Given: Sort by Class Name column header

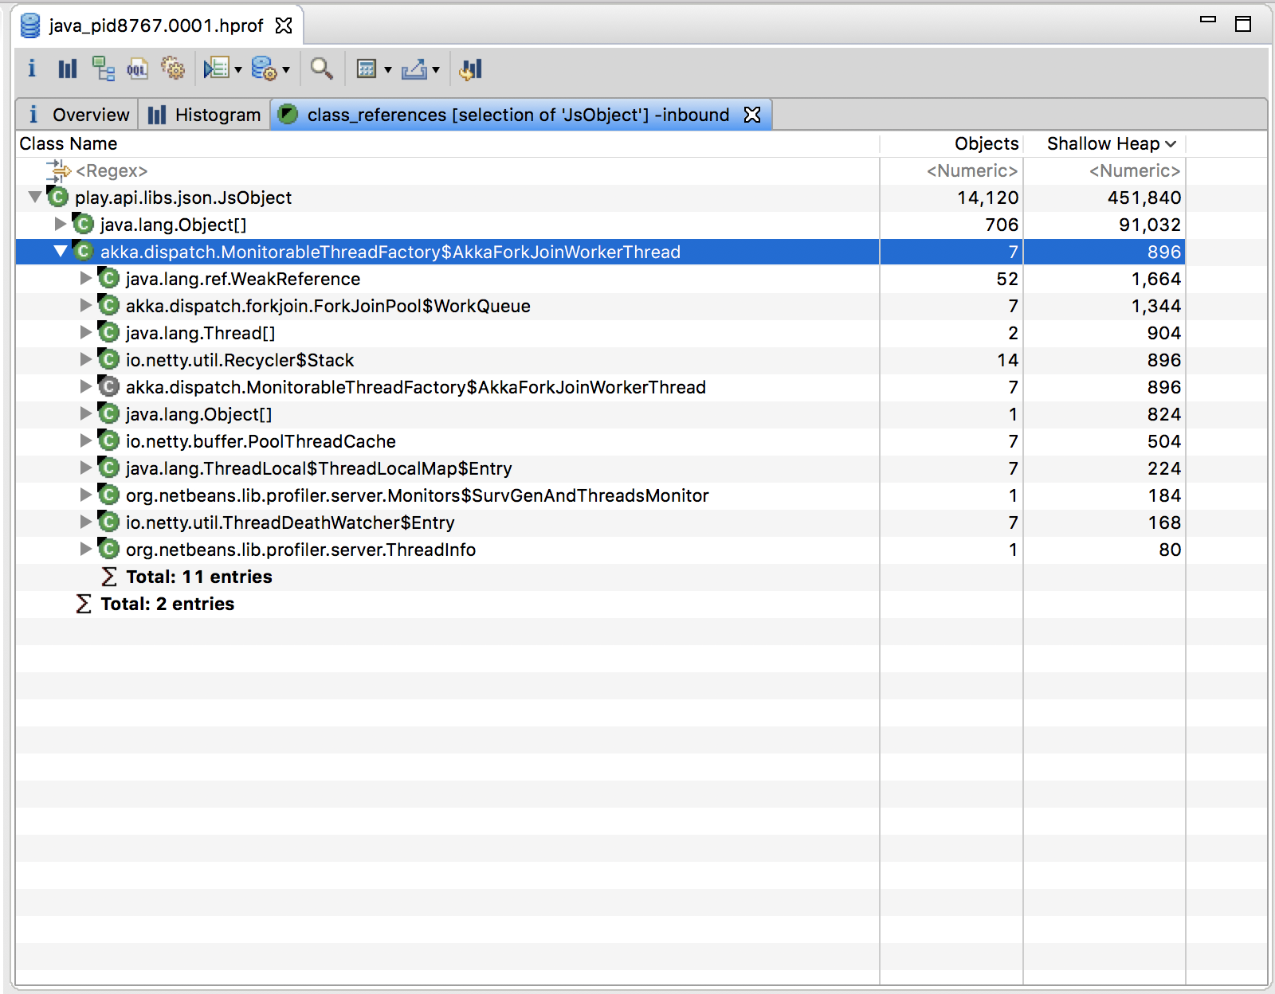Looking at the screenshot, I should (x=447, y=143).
